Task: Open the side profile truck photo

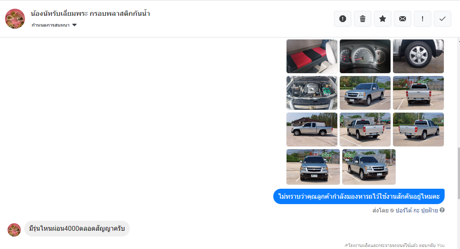Action: [312, 129]
